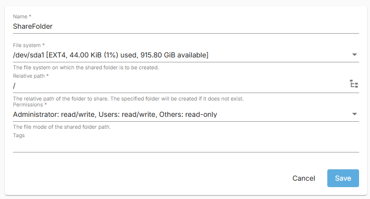The height and width of the screenshot is (199, 370).
Task: Click the Relative path label
Action: point(31,76)
